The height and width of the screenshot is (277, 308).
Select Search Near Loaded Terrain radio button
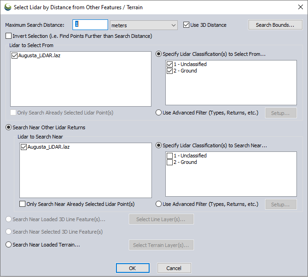(8, 245)
